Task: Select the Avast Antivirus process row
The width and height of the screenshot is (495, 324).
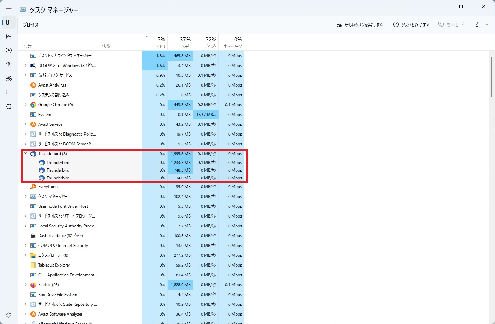Action: click(x=52, y=85)
